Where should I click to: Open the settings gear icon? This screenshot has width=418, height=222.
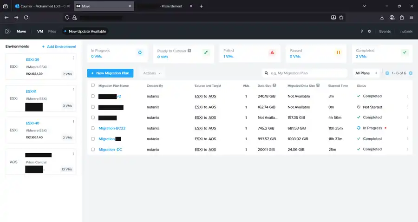(369, 31)
